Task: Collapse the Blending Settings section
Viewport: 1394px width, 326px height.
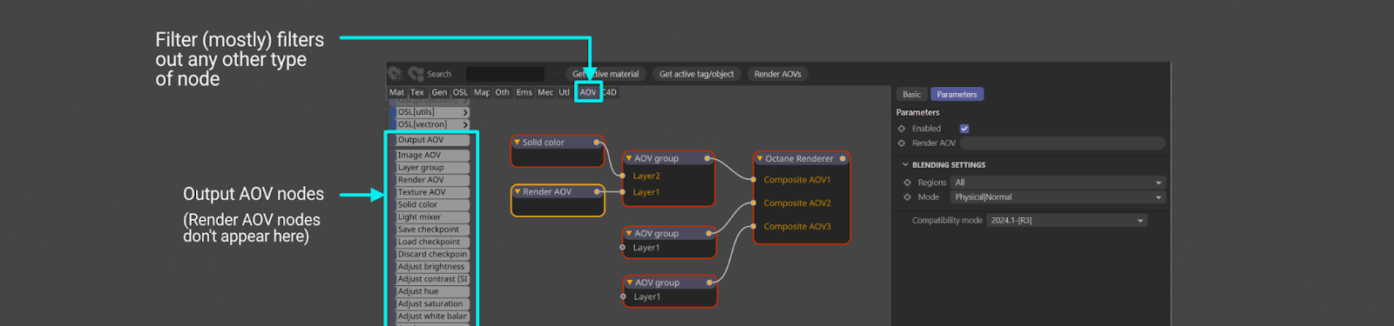Action: [905, 164]
